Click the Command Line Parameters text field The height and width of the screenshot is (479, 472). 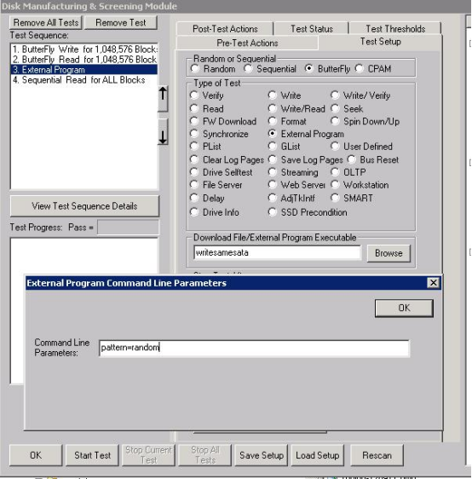point(254,348)
